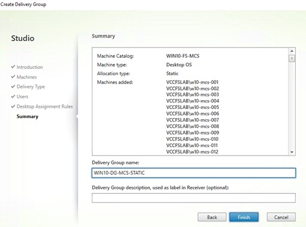The height and width of the screenshot is (227, 306).
Task: Click the Allocation type label
Action: pyautogui.click(x=113, y=73)
